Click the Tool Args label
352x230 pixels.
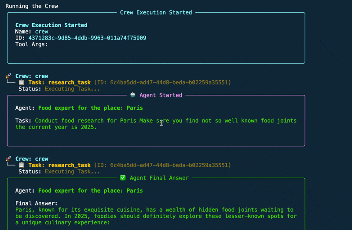pyautogui.click(x=31, y=44)
